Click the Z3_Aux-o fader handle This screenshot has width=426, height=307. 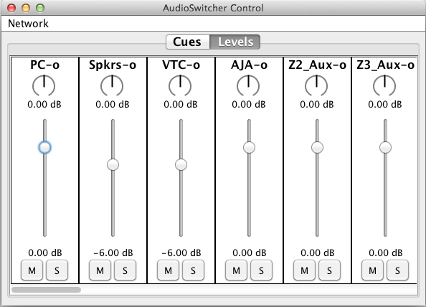pyautogui.click(x=385, y=148)
